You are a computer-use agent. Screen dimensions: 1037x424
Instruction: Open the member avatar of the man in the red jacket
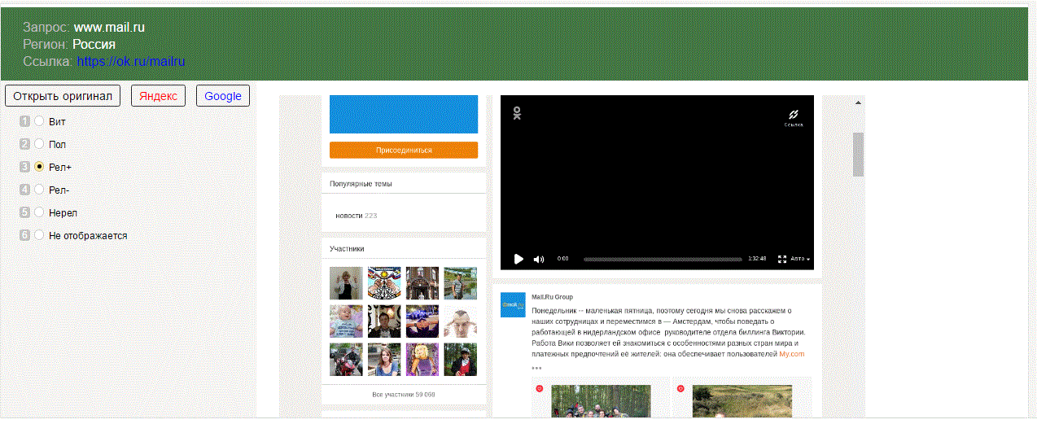point(461,360)
